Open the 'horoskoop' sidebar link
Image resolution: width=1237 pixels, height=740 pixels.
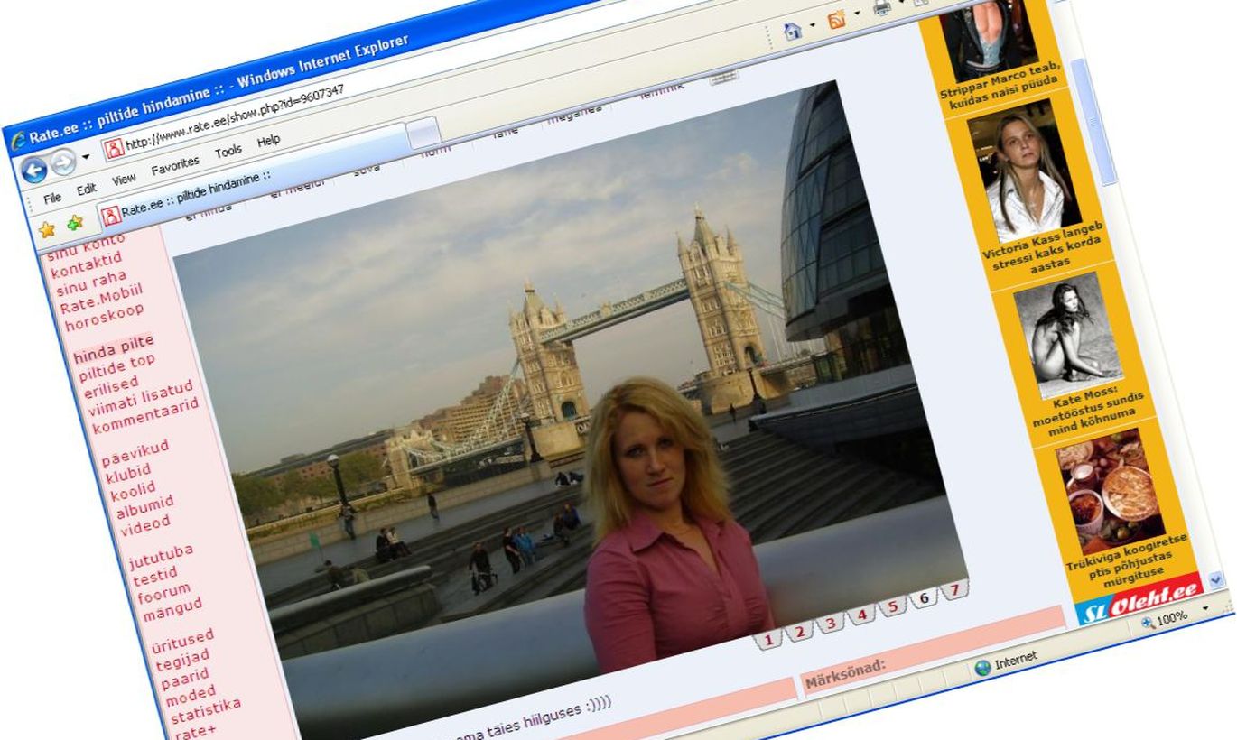coord(104,318)
